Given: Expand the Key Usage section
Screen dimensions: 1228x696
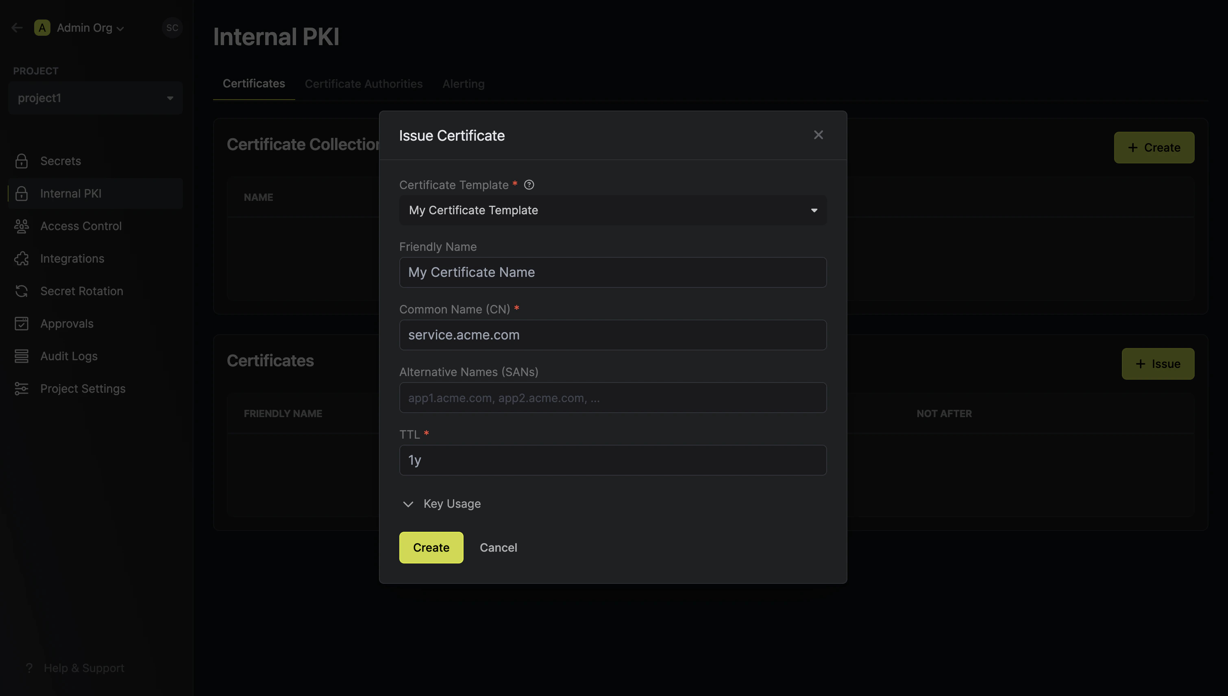Looking at the screenshot, I should 442,504.
